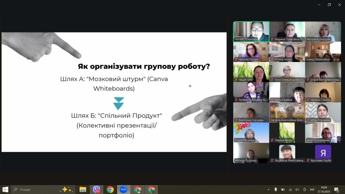The width and height of the screenshot is (345, 194).
Task: Open Viber from the taskbar
Action: [x=96, y=189]
